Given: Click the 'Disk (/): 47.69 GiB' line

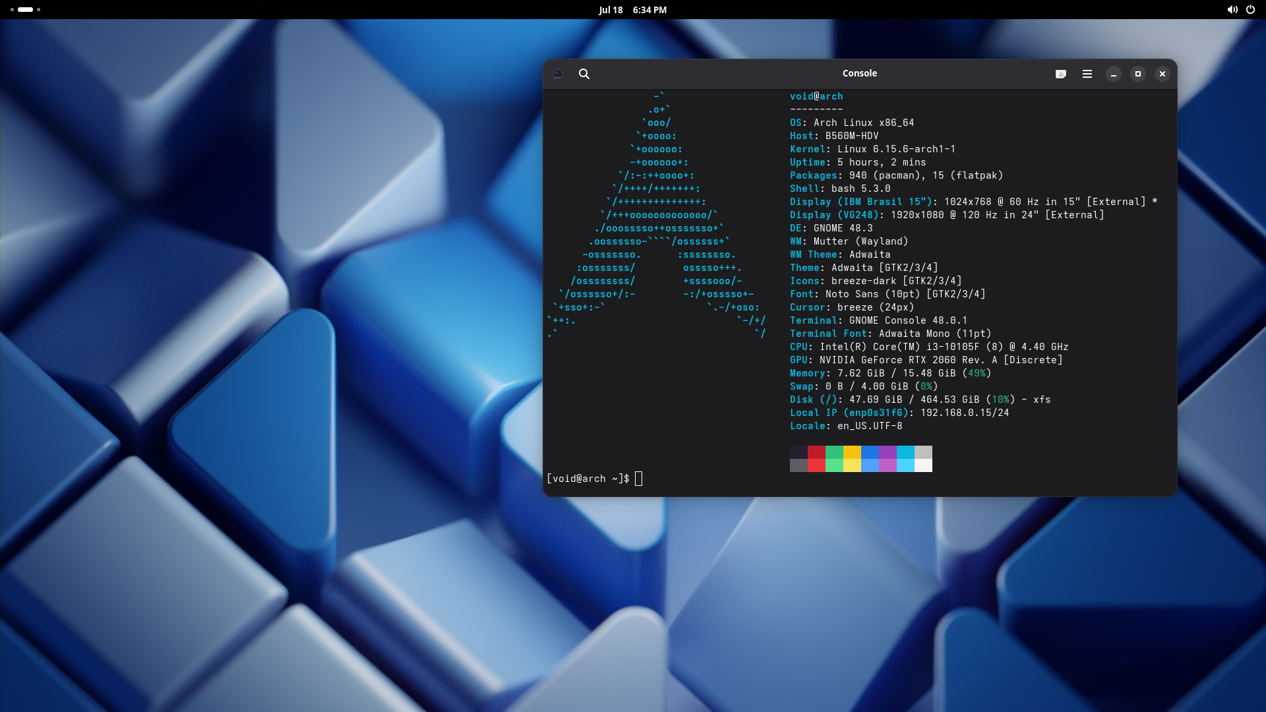Looking at the screenshot, I should pos(920,400).
